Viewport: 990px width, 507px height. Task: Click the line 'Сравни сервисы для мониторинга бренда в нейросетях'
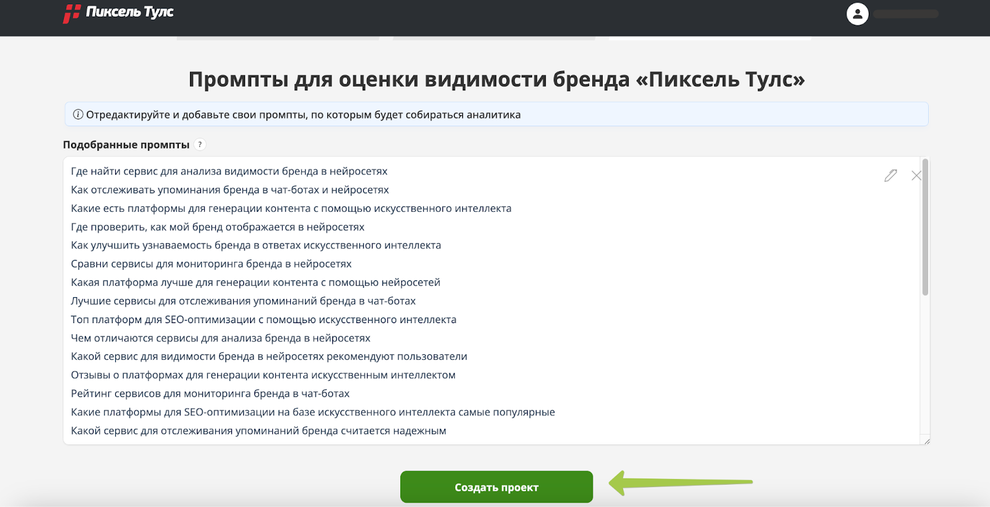[211, 264]
